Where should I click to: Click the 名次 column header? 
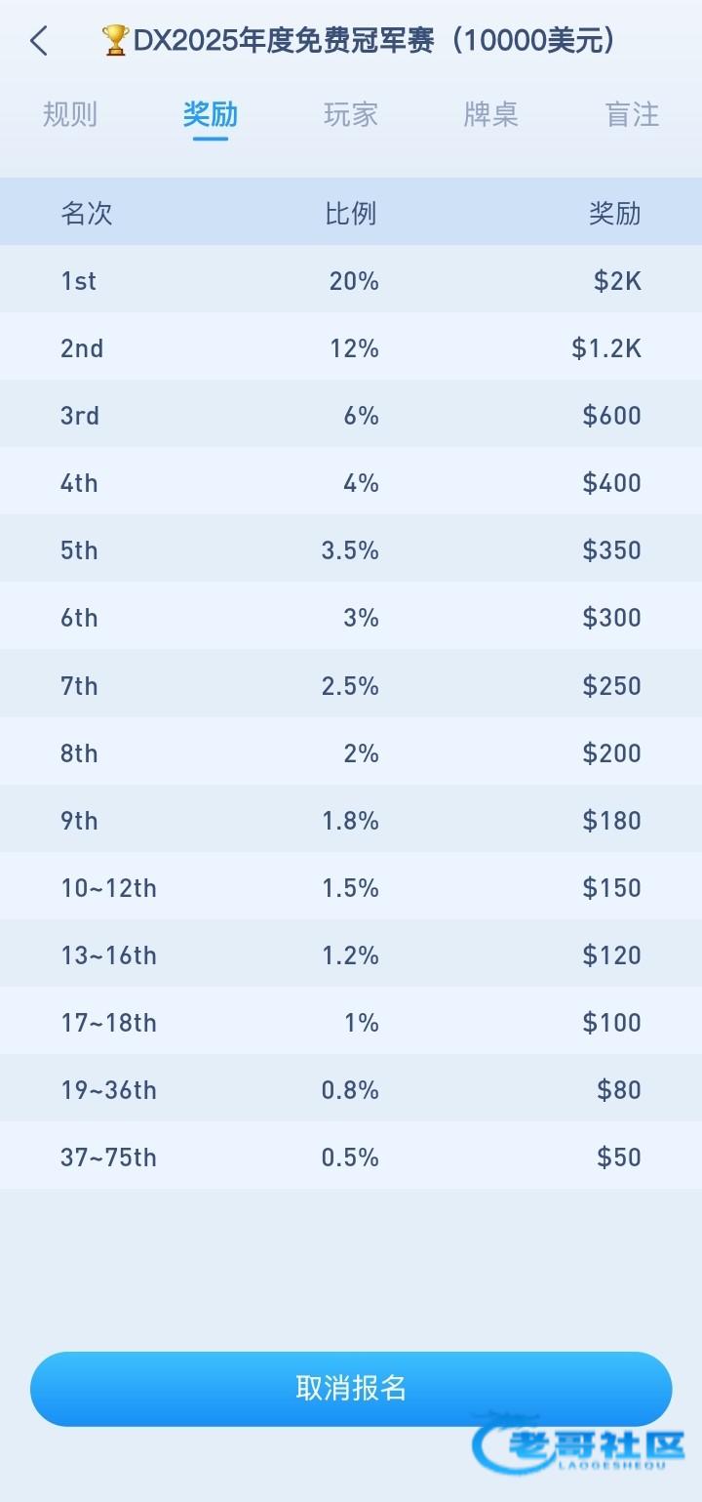(x=87, y=213)
